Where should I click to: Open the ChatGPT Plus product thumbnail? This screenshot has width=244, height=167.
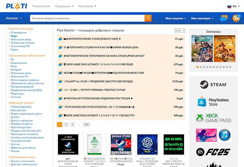click(147, 145)
